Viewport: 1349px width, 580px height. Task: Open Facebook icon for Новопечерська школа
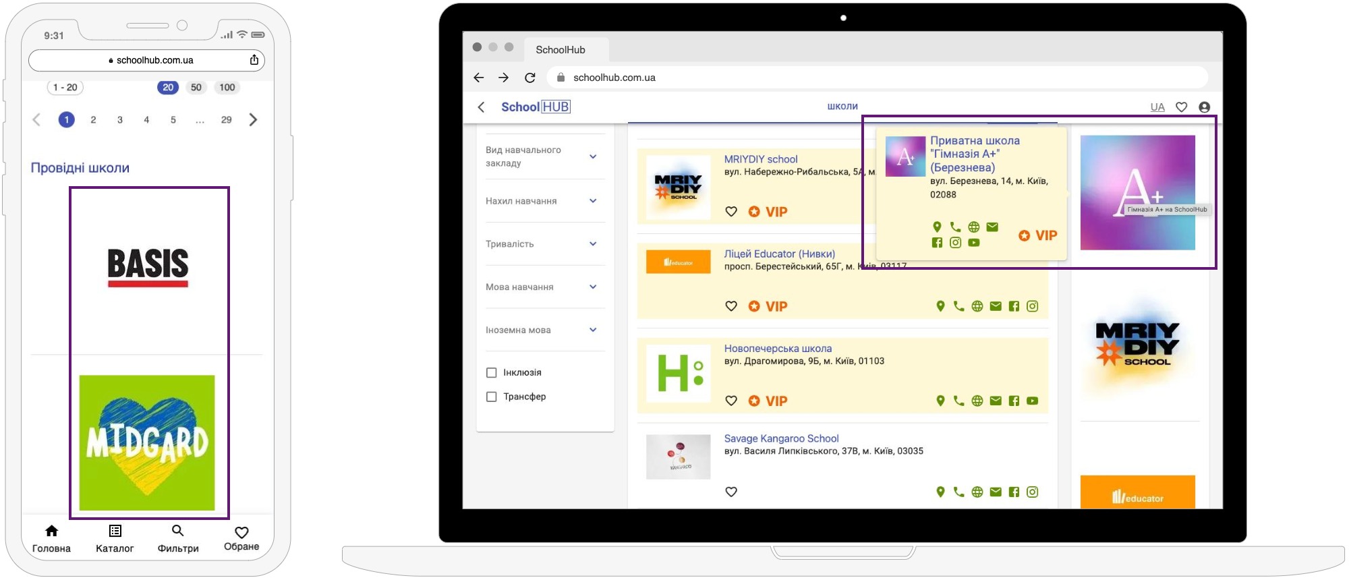point(1014,401)
